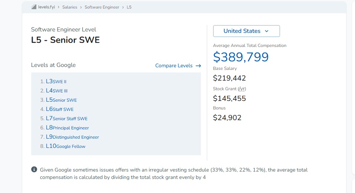Open the L4 SWE III level
Image resolution: width=355 pixels, height=193 pixels.
click(56, 91)
